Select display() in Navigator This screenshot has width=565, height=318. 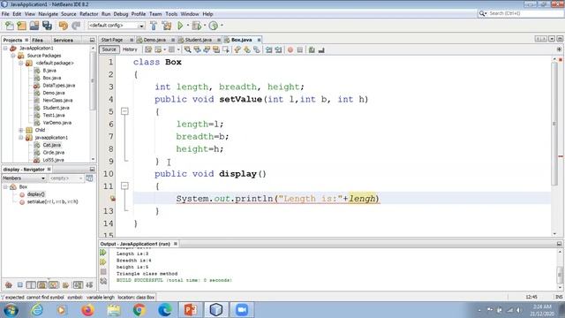point(35,194)
